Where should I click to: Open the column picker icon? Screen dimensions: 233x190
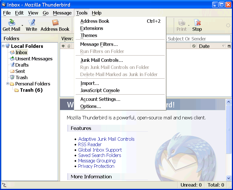pos(229,46)
